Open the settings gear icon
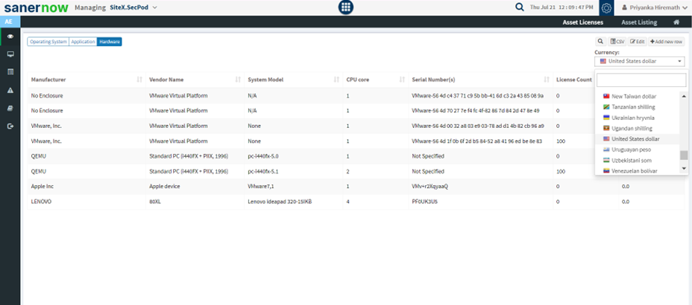692x305 pixels. 606,8
